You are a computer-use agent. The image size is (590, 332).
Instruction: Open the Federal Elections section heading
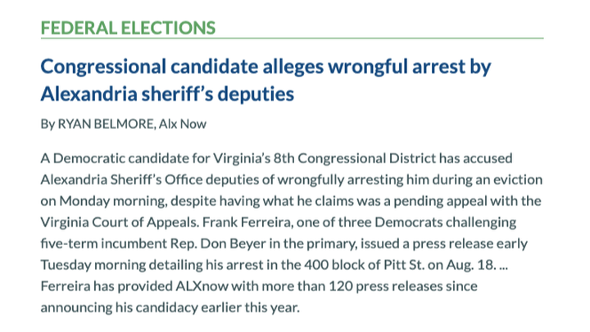tap(128, 26)
